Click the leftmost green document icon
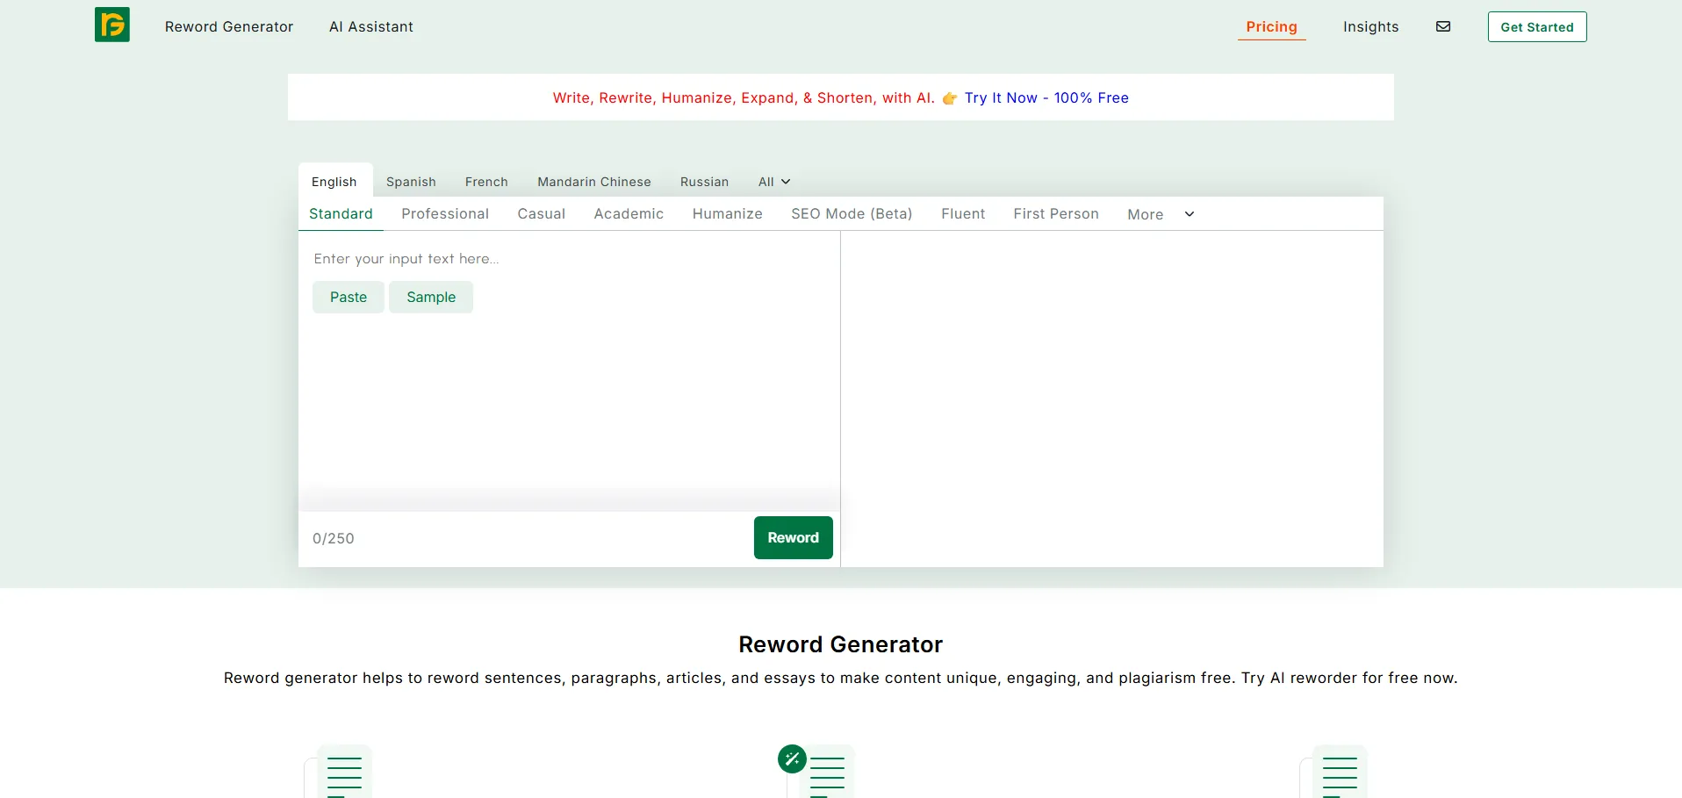This screenshot has width=1682, height=798. (x=343, y=772)
